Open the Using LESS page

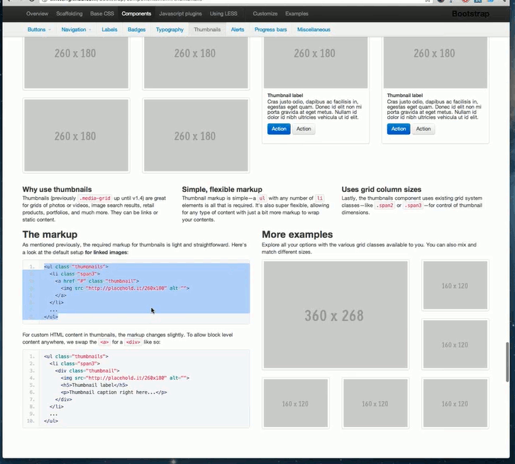[224, 13]
